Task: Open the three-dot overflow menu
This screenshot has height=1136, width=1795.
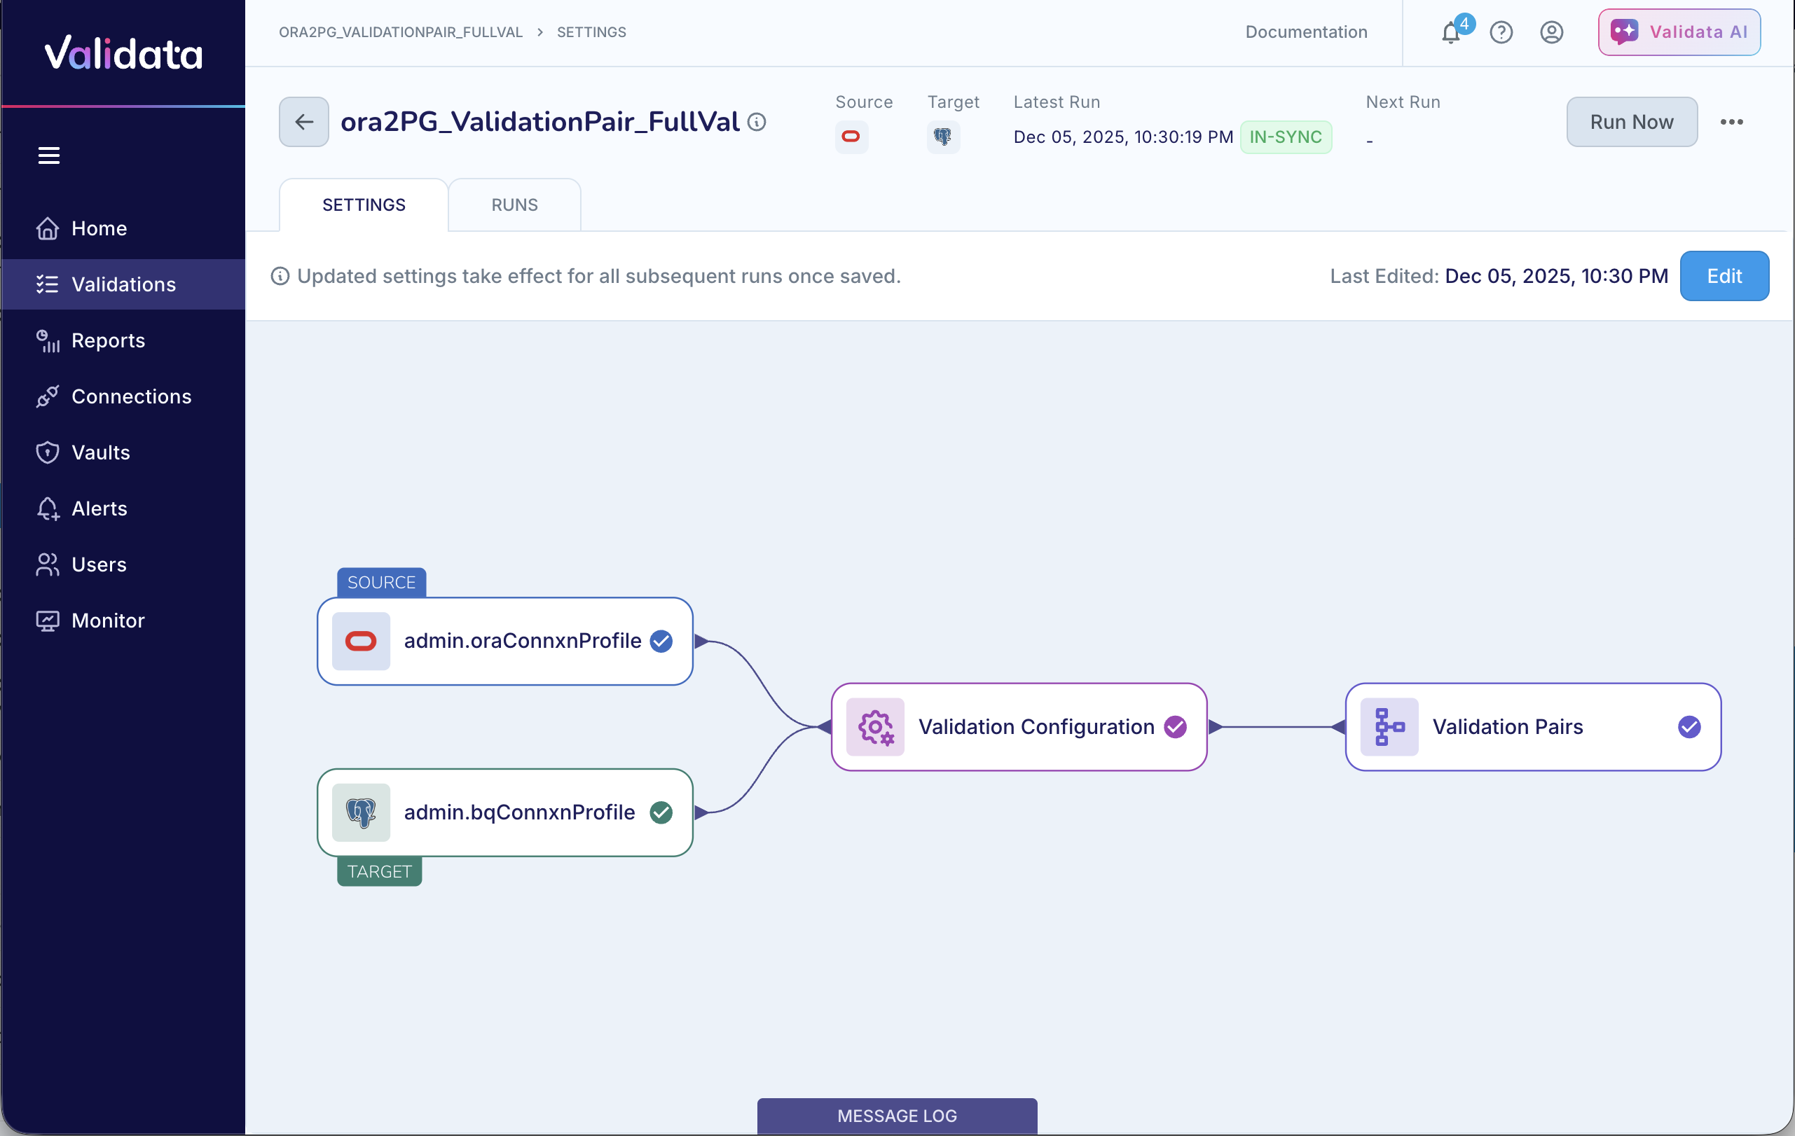Action: click(1732, 121)
